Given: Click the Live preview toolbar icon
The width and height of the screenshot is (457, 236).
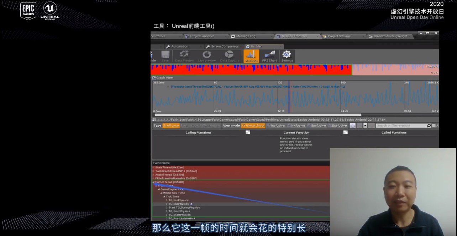Looking at the screenshot, I should pyautogui.click(x=207, y=56).
